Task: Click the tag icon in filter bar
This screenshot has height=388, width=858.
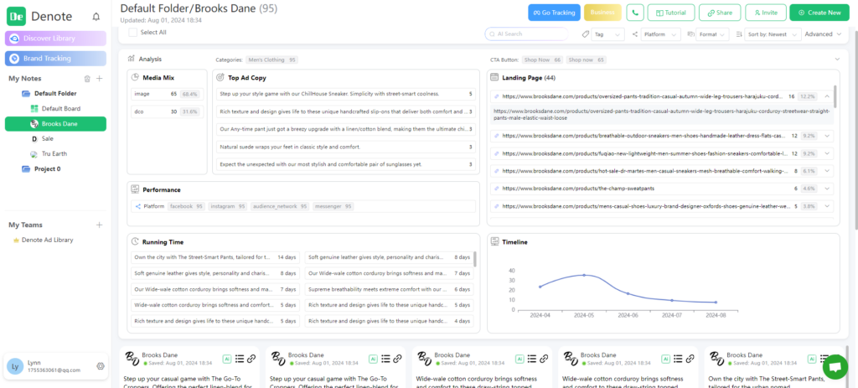Action: 586,34
